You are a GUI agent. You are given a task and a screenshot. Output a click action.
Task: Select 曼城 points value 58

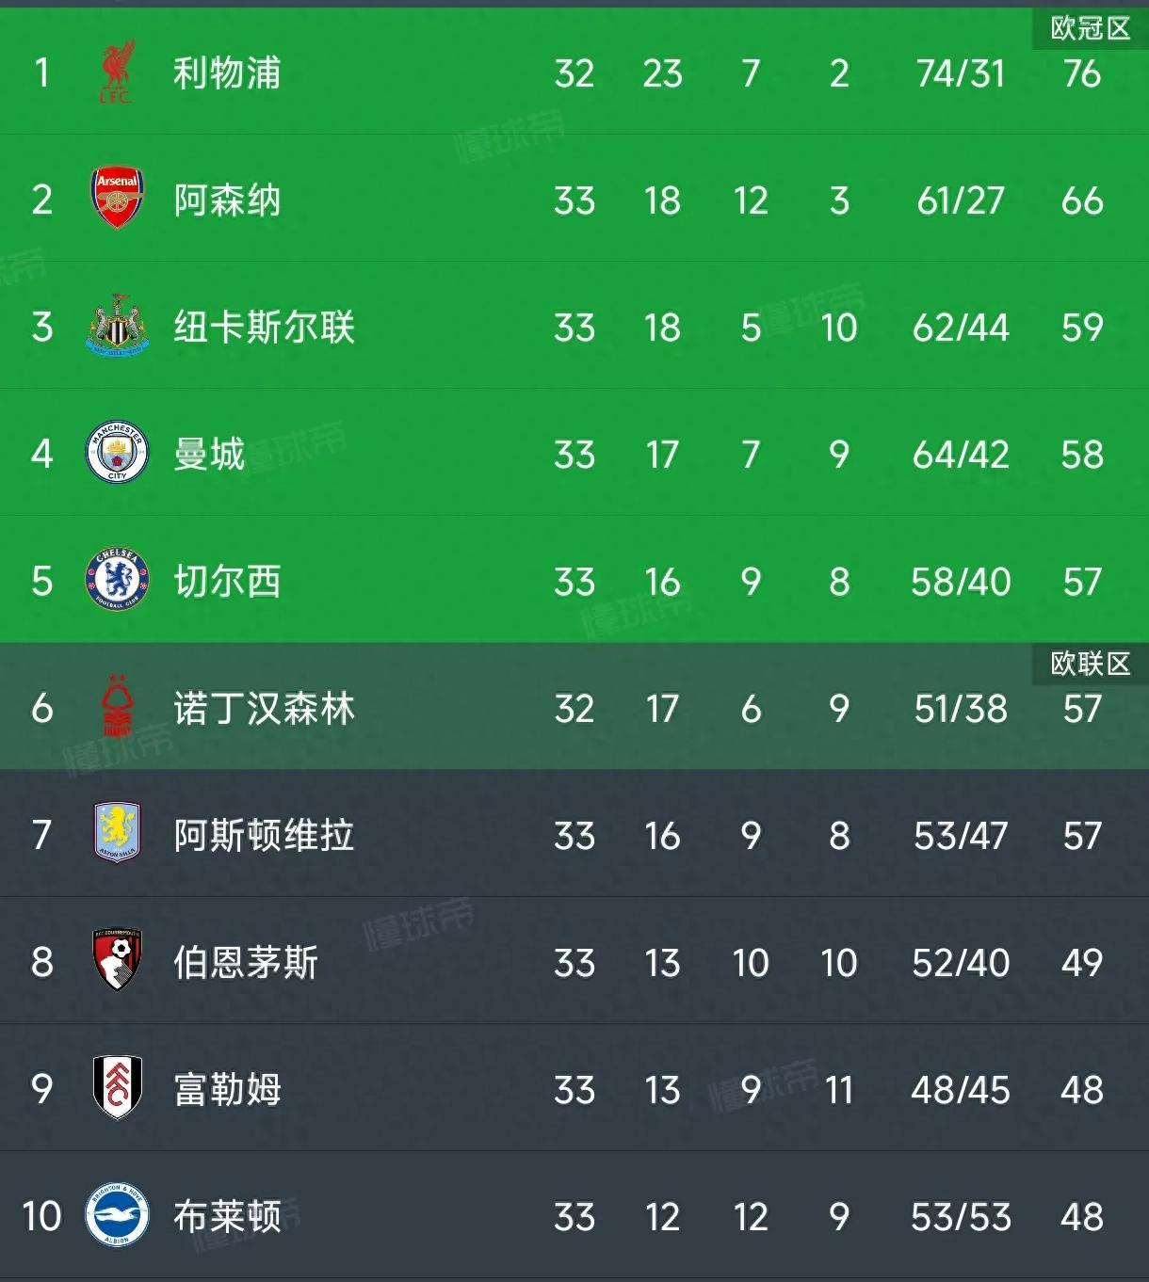(x=1081, y=455)
